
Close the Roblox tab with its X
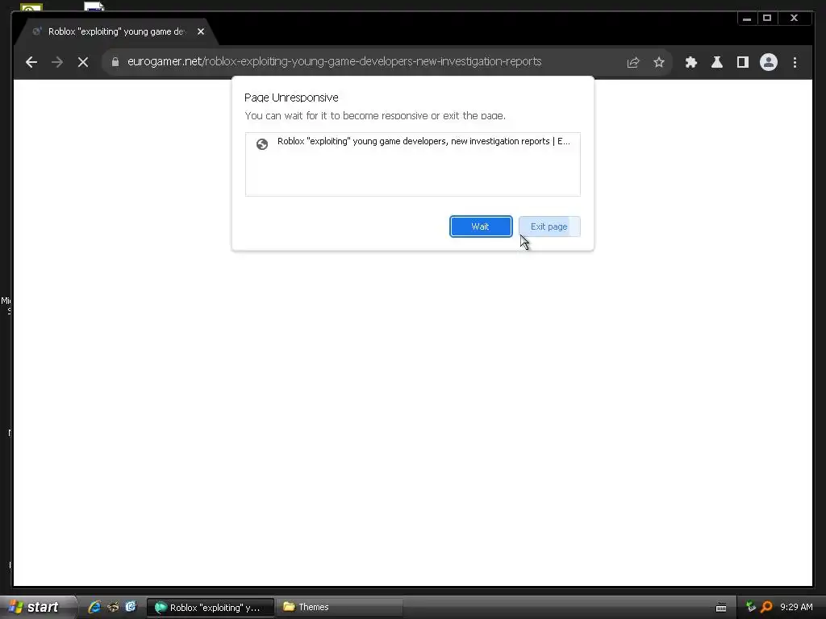(201, 31)
